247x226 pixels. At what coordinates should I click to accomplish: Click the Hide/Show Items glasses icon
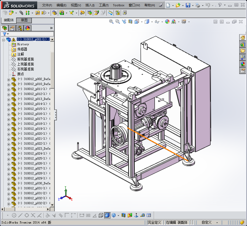point(157,22)
